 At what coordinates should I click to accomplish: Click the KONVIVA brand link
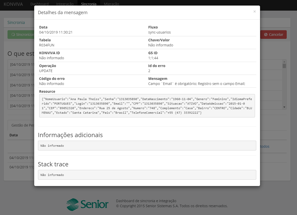[x=13, y=4]
